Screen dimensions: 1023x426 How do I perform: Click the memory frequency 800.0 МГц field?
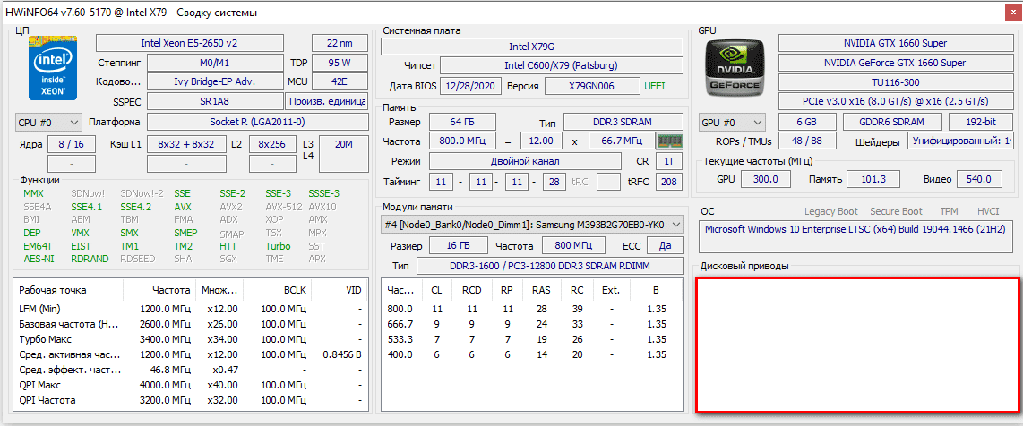coord(462,141)
